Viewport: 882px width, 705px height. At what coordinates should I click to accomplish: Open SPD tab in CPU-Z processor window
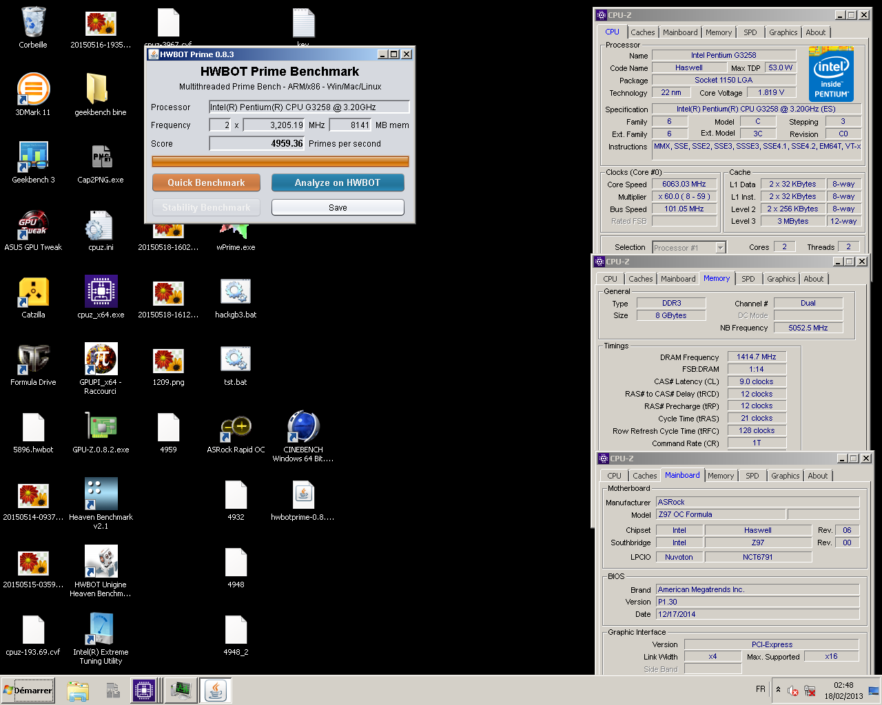click(x=750, y=32)
